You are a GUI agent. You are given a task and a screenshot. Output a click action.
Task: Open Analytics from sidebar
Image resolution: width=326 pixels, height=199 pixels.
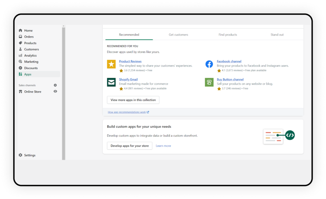pos(30,55)
